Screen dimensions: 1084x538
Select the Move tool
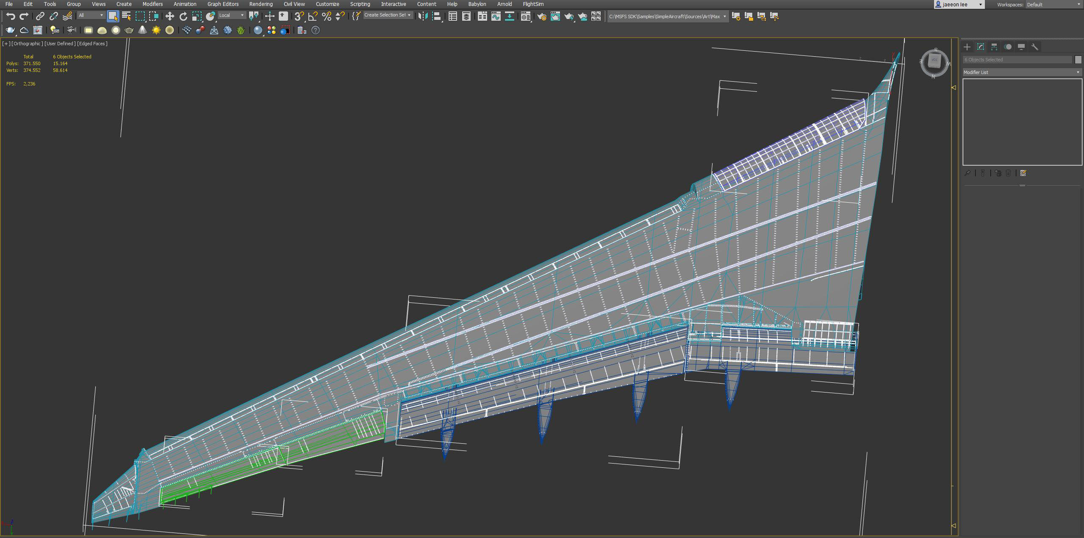[169, 16]
